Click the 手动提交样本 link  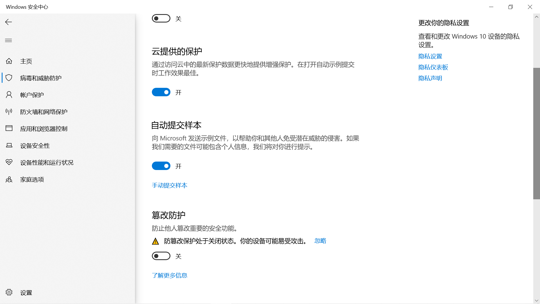click(x=170, y=185)
